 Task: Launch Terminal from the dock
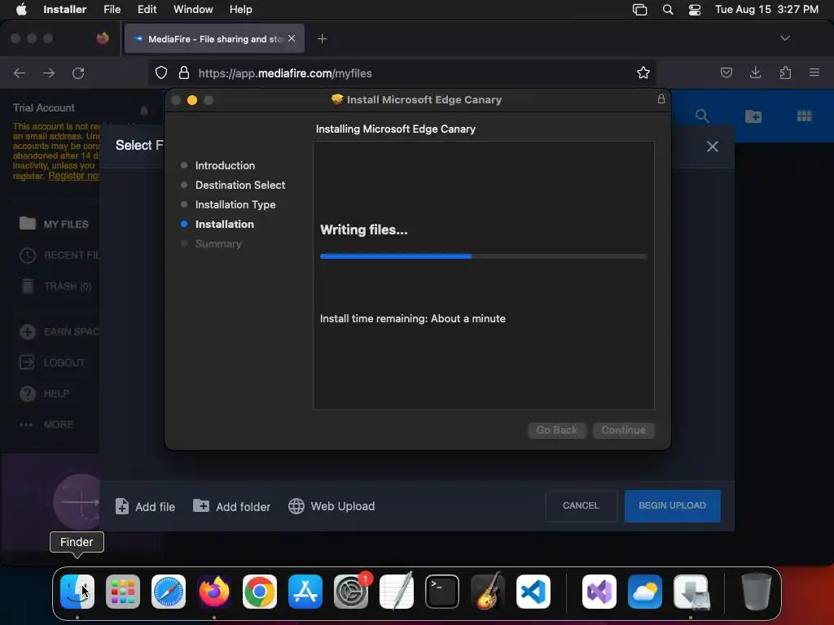(442, 592)
